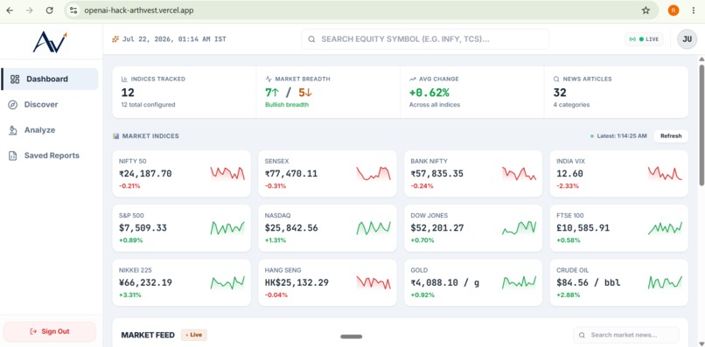Open the browser three-dot menu

point(694,10)
